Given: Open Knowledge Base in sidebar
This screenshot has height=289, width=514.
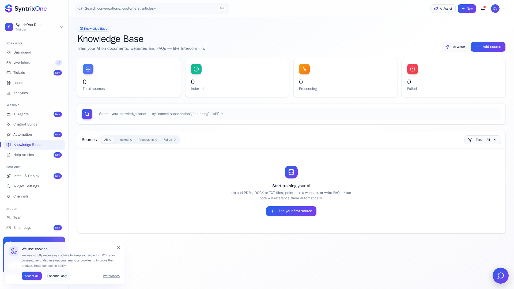Looking at the screenshot, I should [34, 145].
